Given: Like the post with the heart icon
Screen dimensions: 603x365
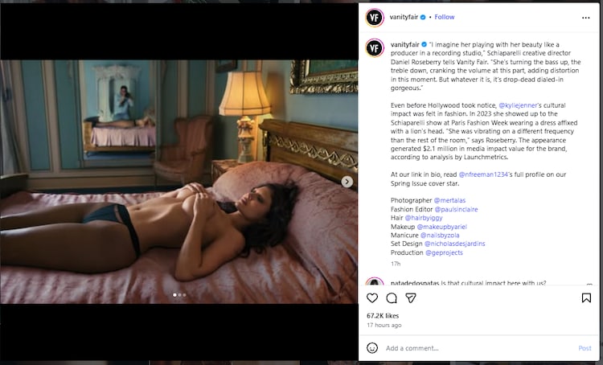Looking at the screenshot, I should click(x=372, y=298).
